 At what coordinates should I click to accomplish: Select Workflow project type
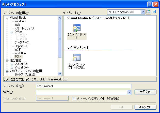click(20, 53)
